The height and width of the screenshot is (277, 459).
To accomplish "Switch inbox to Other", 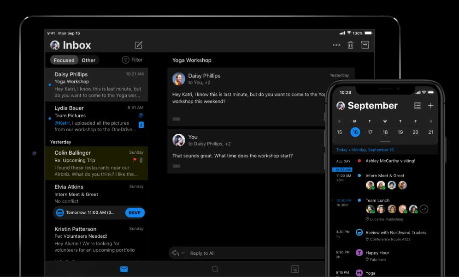I will pyautogui.click(x=88, y=60).
